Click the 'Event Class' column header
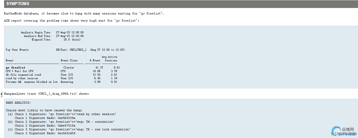 pos(69,60)
